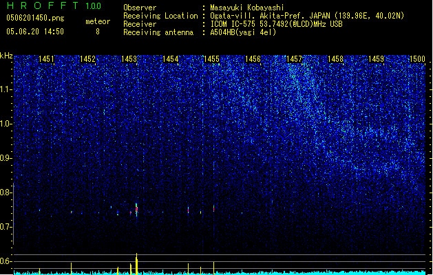Click the 'Receiving antenna' label
This screenshot has width=433, height=275.
pos(158,32)
